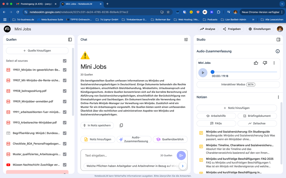Open the three-dot menu on the Mini Jobs audio
The height and width of the screenshot is (178, 286).
(274, 63)
